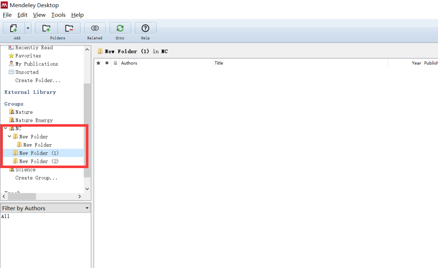Screen dimensions: 438x268
Task: Click the NC group folder icon
Action: (x=11, y=128)
